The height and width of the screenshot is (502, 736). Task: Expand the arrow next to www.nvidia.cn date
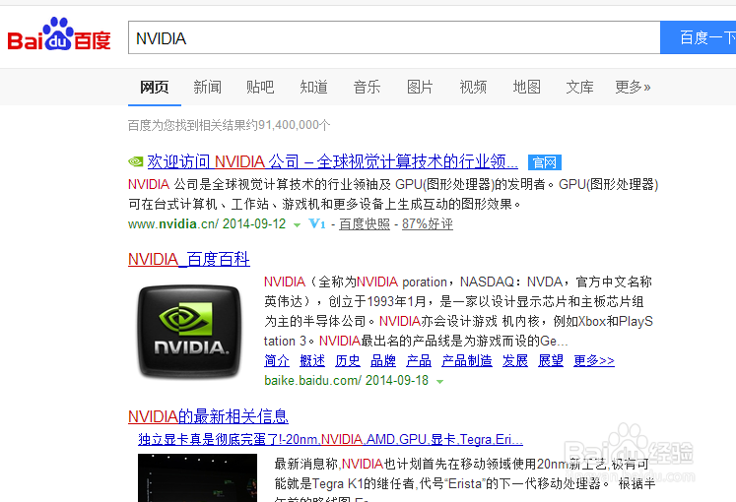[x=297, y=225]
